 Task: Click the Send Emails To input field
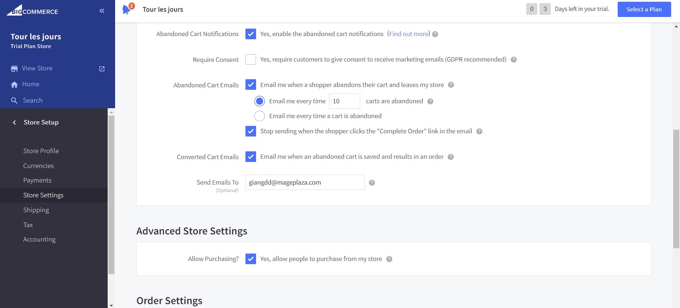pos(305,182)
